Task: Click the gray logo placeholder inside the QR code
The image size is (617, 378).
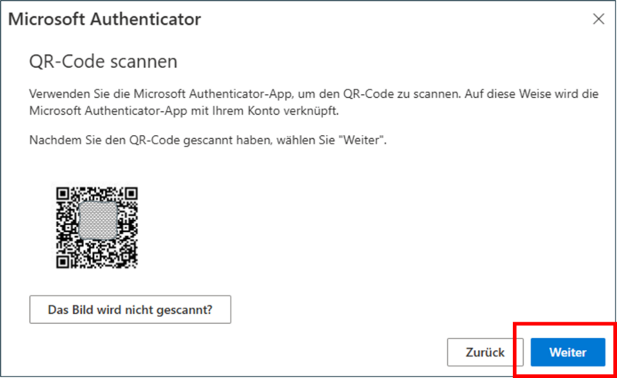Action: click(x=98, y=221)
